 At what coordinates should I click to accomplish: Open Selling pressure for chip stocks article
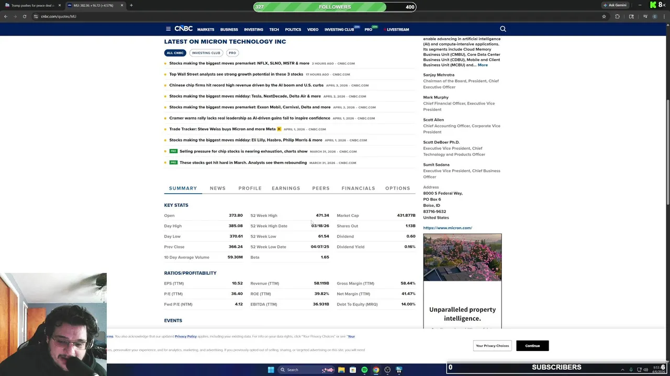(x=243, y=151)
